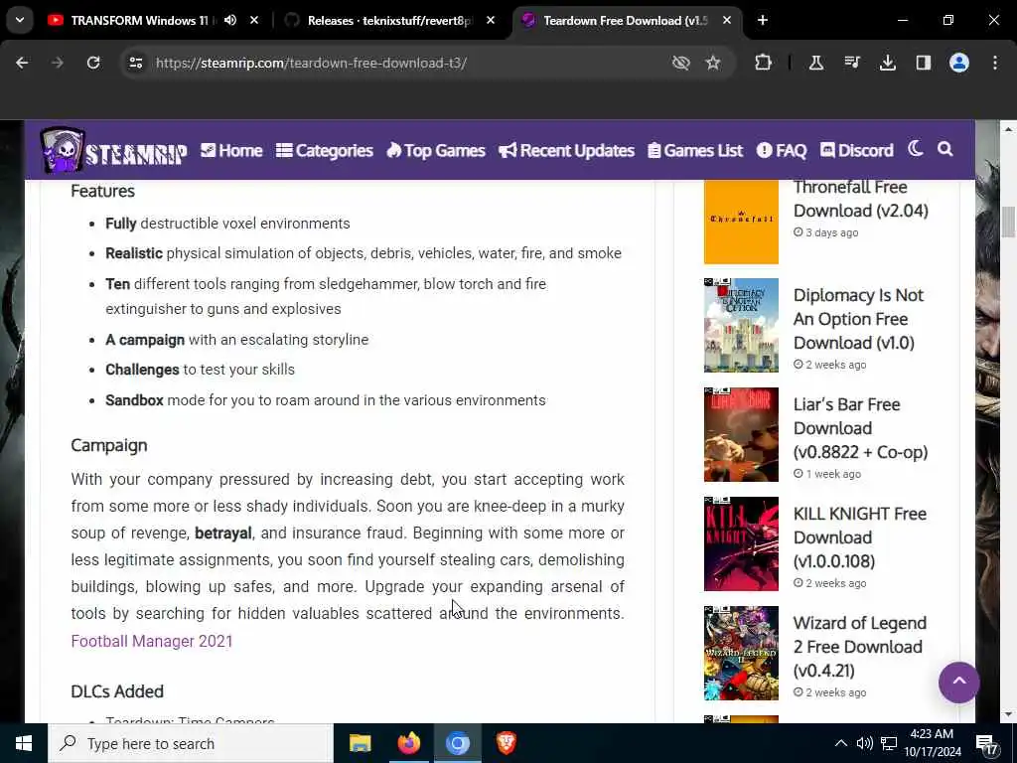Click the Liar's Bar thumbnail
Screen dimensions: 1017x763
[741, 435]
